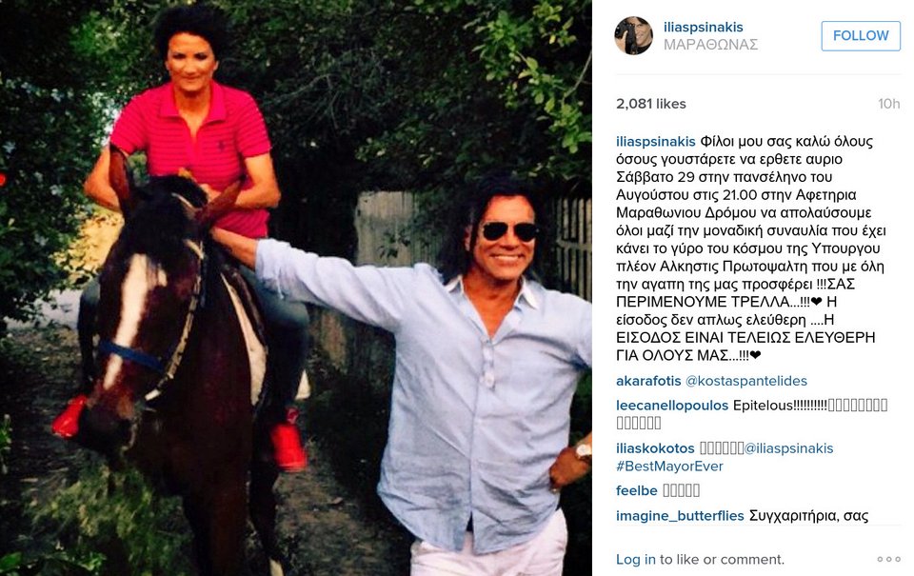This screenshot has height=576, width=914.
Task: Open commenter imagine_butterflies's profile
Action: coord(680,516)
